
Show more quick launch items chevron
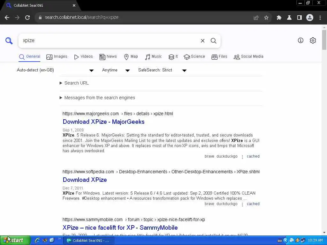[59, 239]
